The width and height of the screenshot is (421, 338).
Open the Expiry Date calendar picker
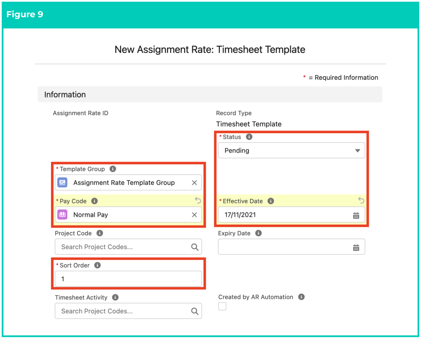point(356,247)
